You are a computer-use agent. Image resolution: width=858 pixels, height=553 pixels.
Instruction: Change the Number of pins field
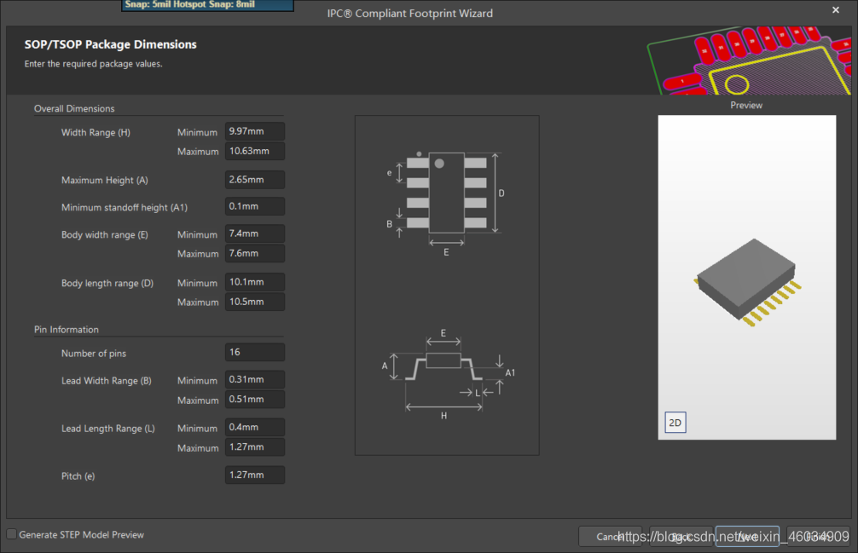pyautogui.click(x=254, y=352)
